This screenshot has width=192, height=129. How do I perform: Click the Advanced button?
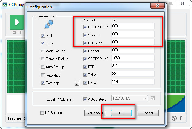[x=95, y=113]
